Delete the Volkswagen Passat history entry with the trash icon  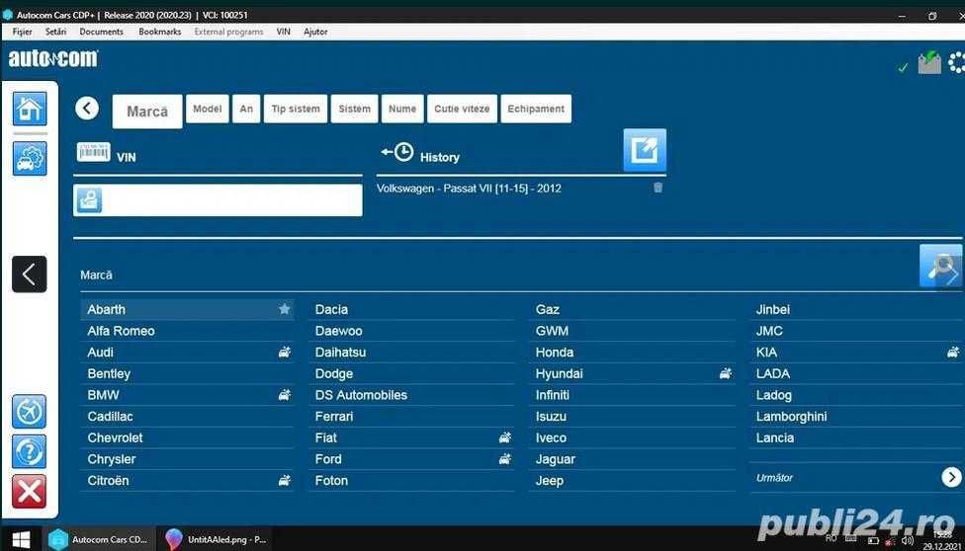658,188
